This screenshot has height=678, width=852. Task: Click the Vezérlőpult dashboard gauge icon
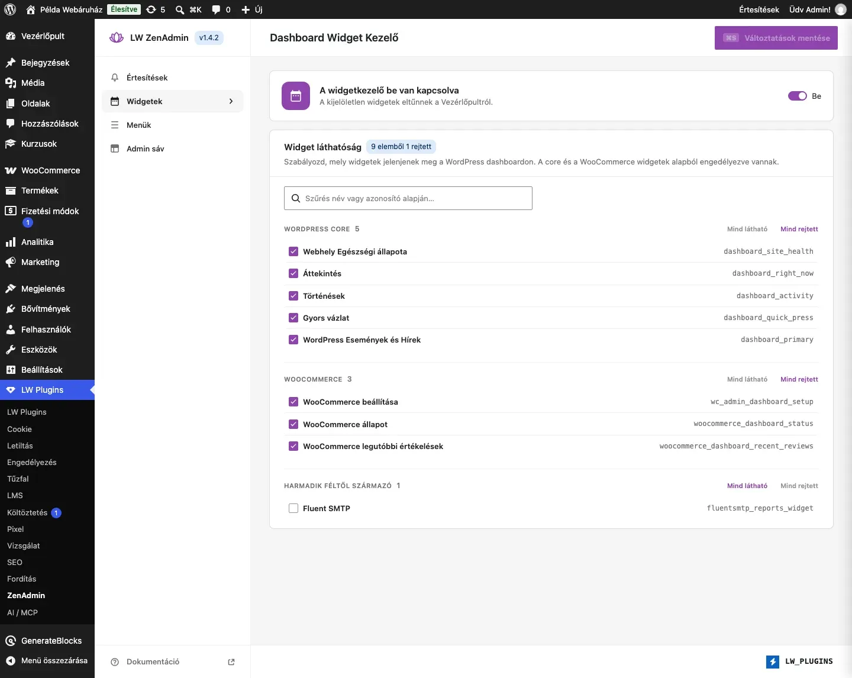(x=11, y=36)
